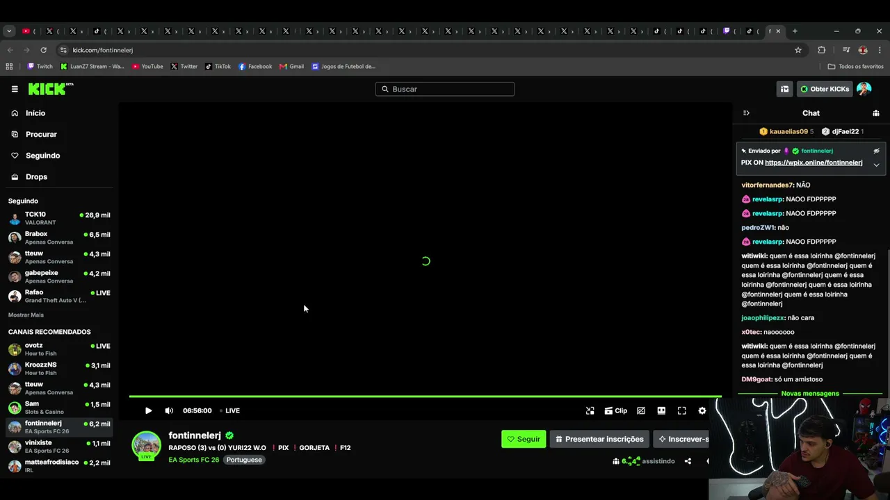Image resolution: width=890 pixels, height=500 pixels.
Task: Open player settings gear
Action: coord(702,410)
